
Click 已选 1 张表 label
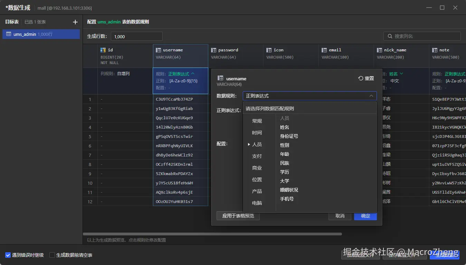(x=35, y=22)
